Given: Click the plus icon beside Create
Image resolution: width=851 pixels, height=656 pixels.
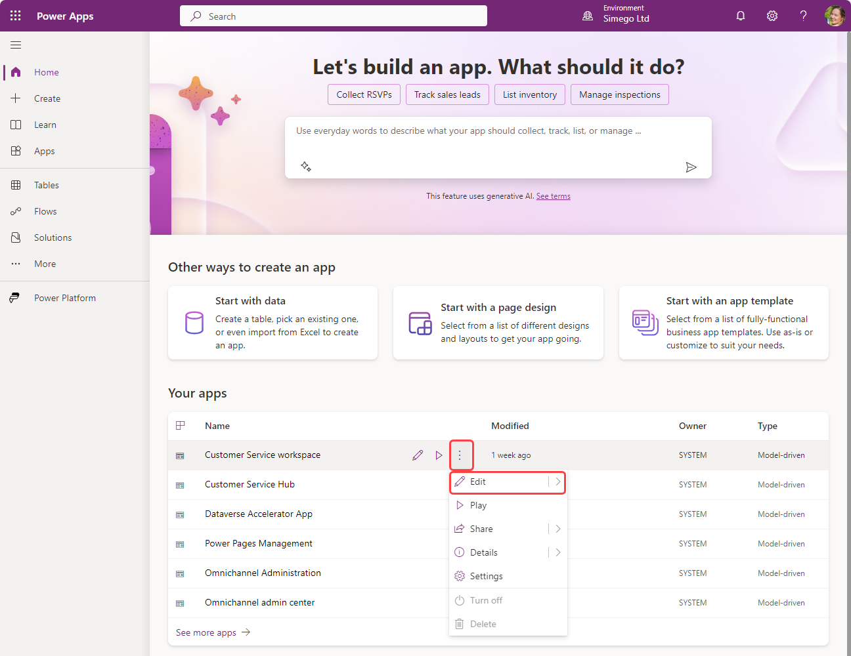Looking at the screenshot, I should tap(16, 98).
